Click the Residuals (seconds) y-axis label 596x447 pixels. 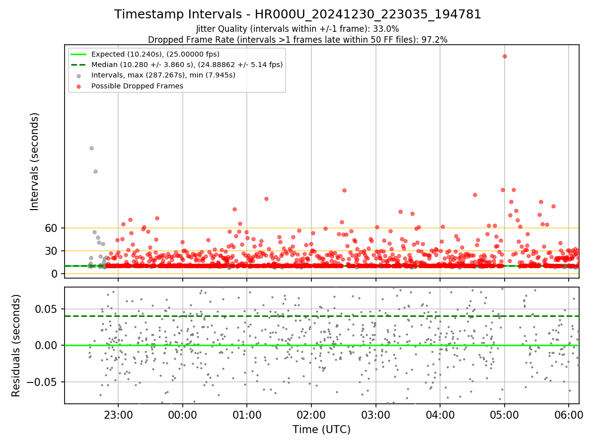pyautogui.click(x=16, y=345)
